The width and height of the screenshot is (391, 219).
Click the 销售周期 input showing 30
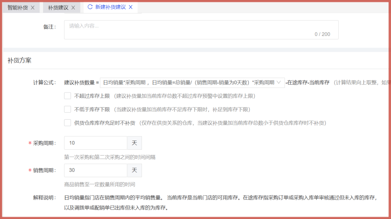coord(96,170)
